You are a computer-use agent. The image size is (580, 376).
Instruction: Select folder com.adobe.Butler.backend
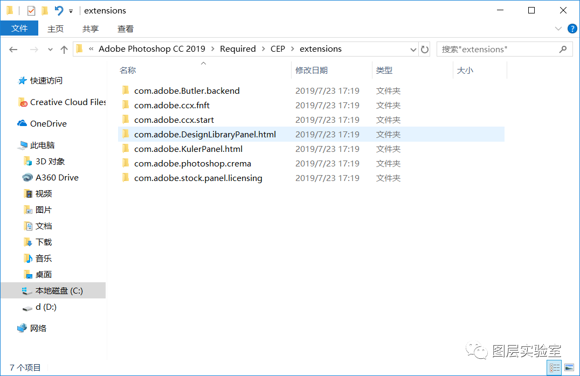(187, 90)
